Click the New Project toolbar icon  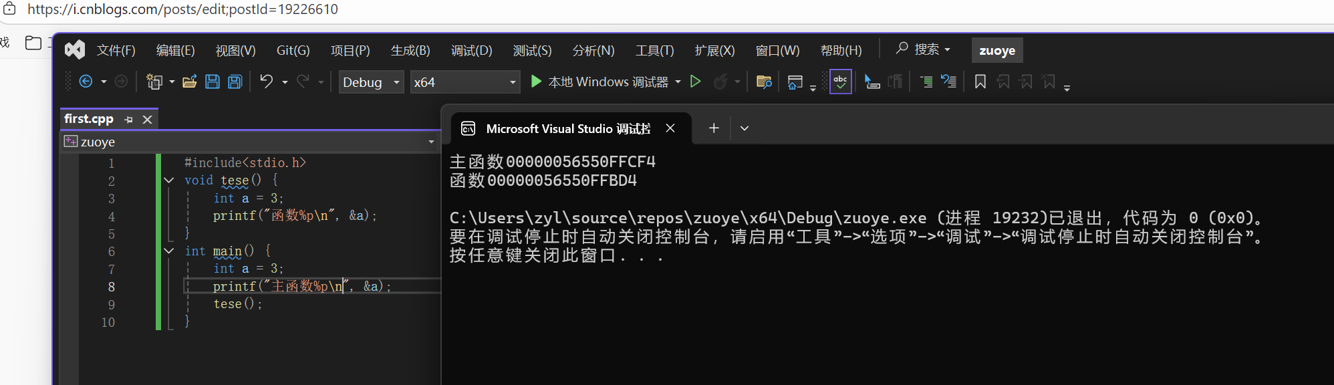pos(154,82)
